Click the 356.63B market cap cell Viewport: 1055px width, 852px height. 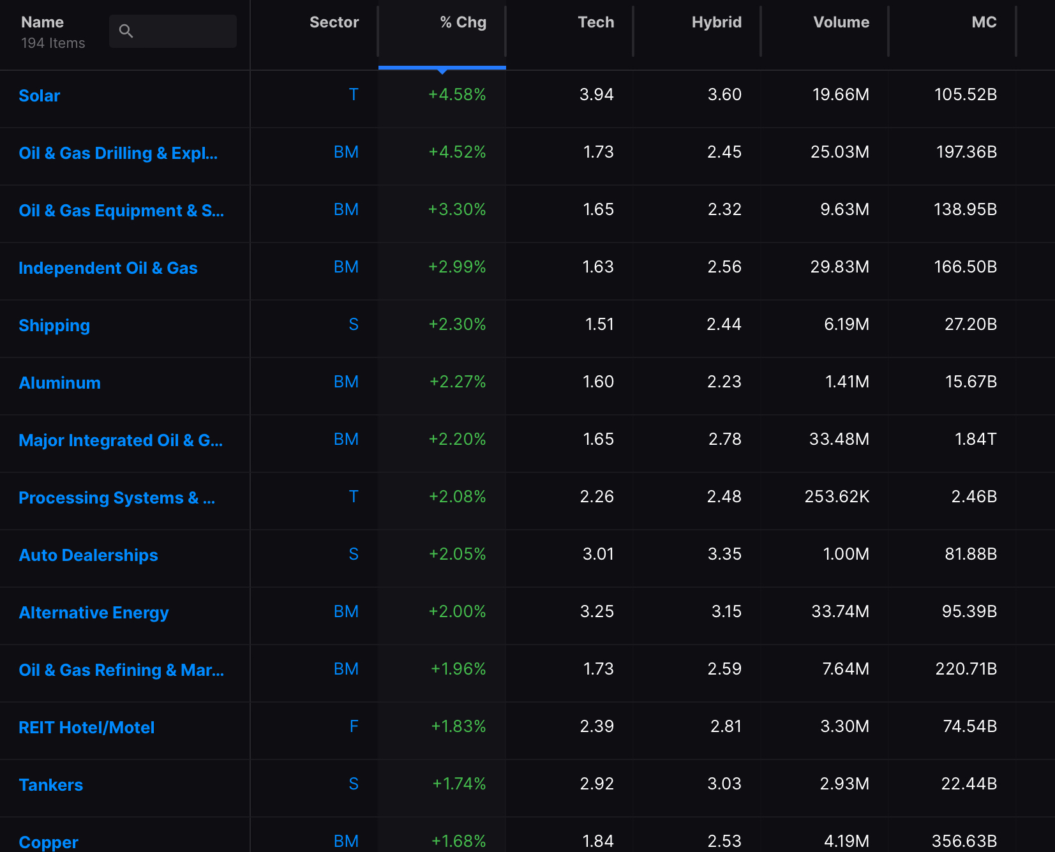(x=964, y=841)
